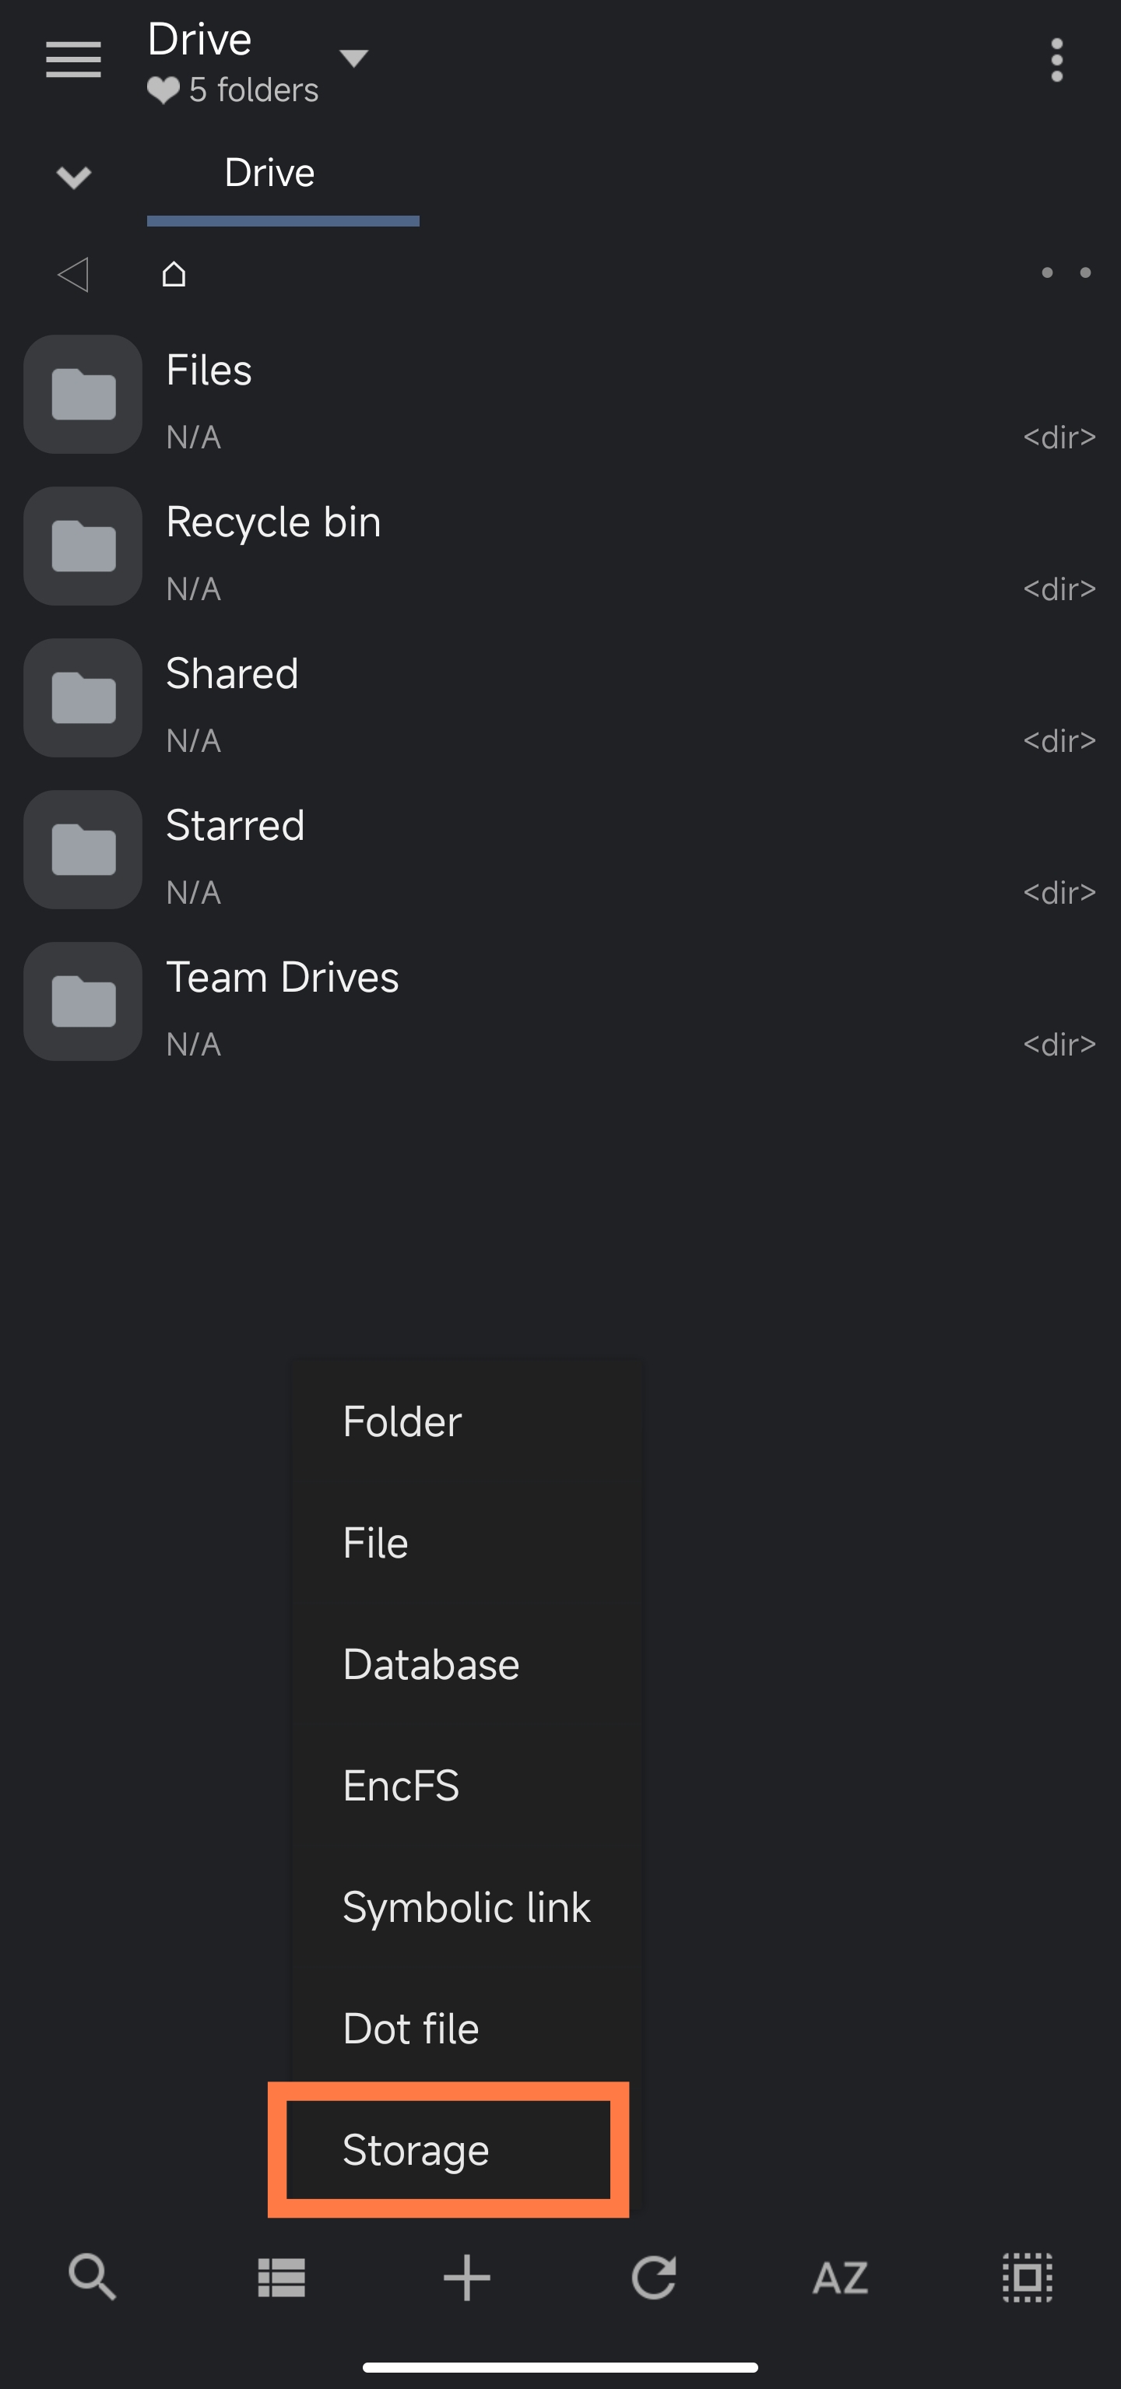The image size is (1121, 2389).
Task: Open the hamburger navigation menu
Action: pos(73,60)
